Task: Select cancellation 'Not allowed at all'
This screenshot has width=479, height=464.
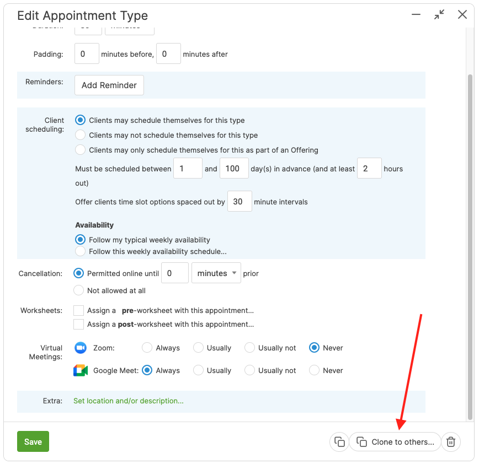Action: point(79,290)
